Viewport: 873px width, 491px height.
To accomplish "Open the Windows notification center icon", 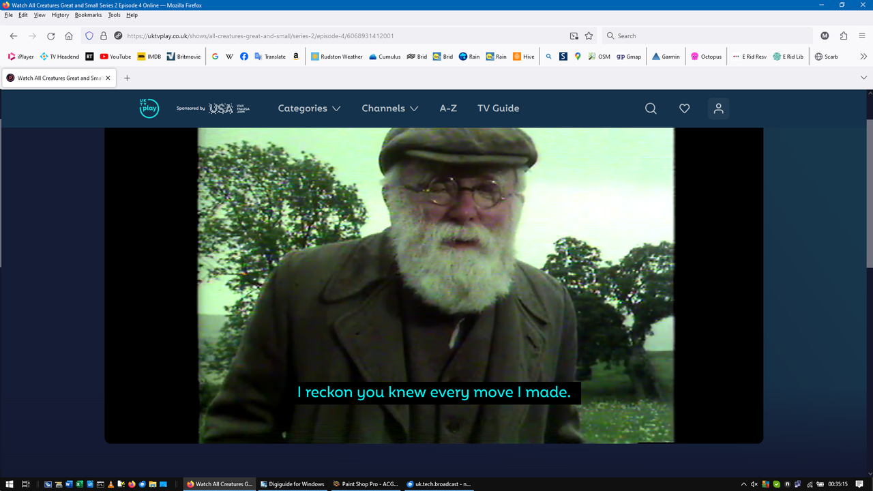I will 859,484.
